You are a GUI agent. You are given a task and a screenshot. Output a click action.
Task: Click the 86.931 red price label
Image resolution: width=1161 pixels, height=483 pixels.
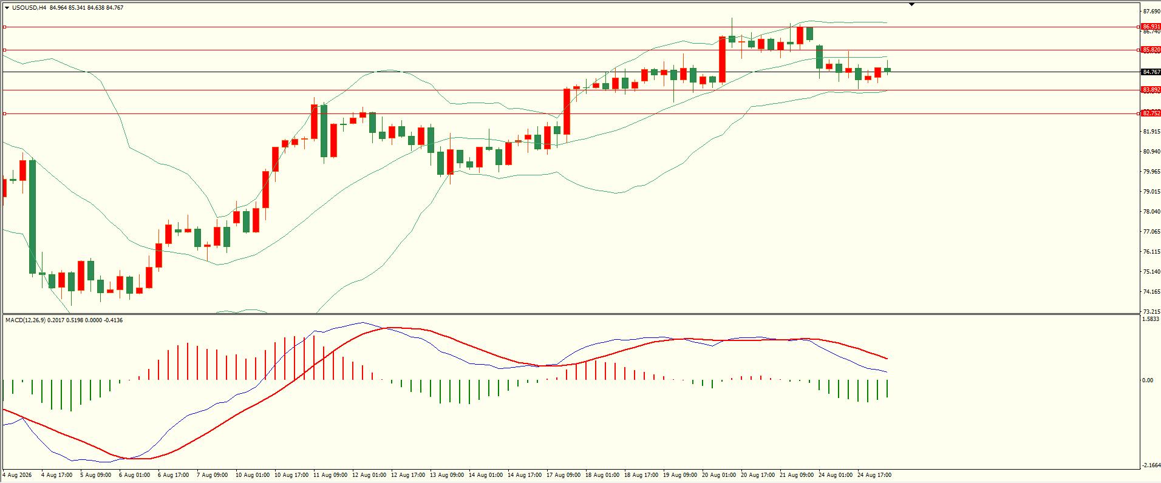pos(1150,27)
